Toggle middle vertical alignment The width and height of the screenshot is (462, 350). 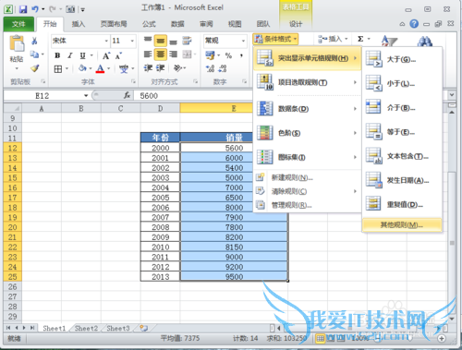pos(161,41)
